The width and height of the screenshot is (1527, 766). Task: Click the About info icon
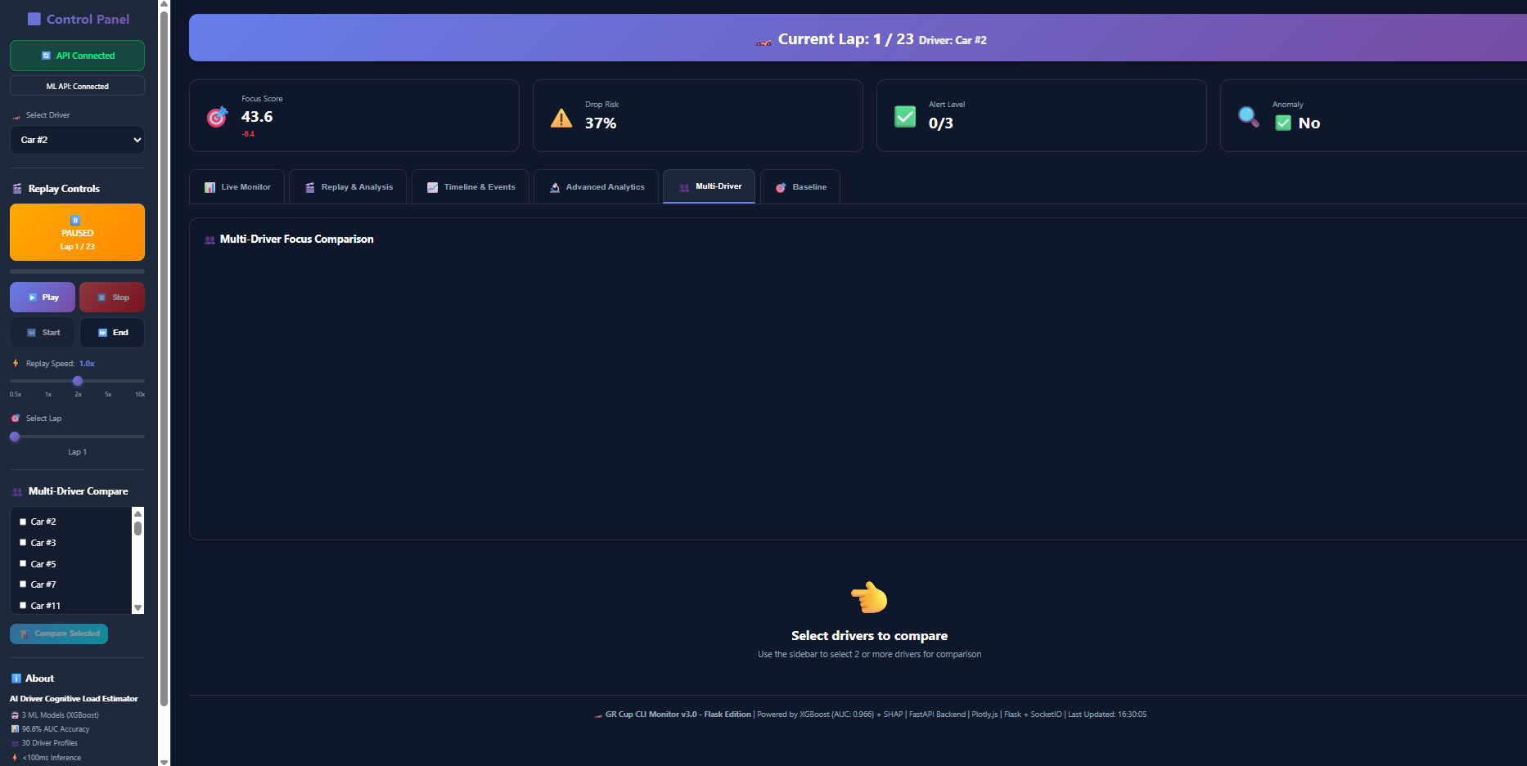point(16,679)
